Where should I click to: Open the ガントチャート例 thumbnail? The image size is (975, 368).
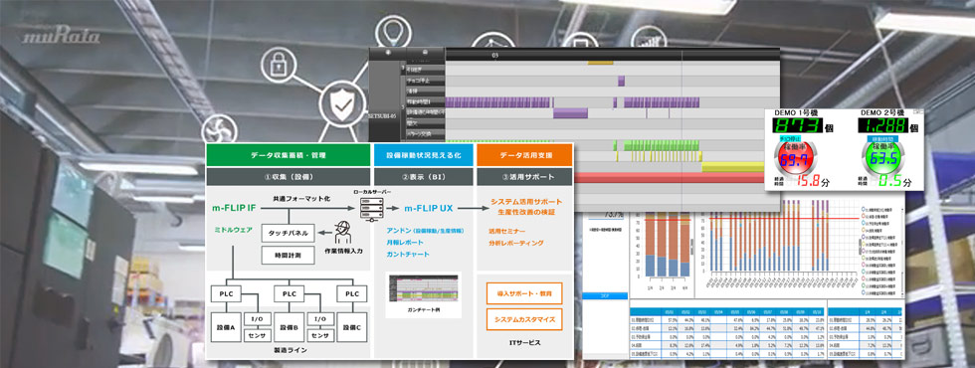click(423, 291)
